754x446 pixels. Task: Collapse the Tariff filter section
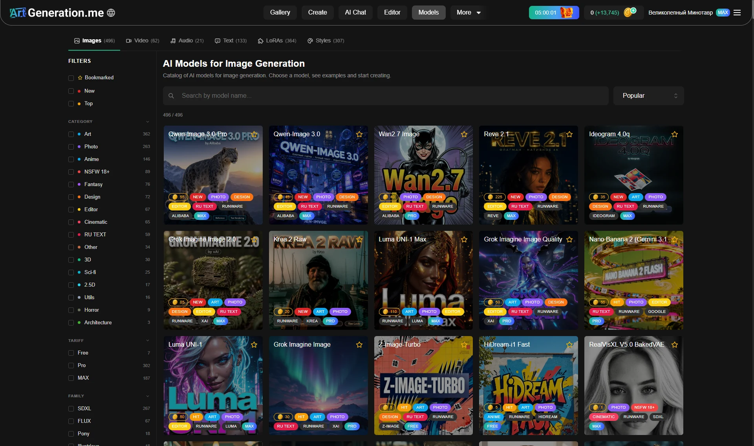click(148, 341)
